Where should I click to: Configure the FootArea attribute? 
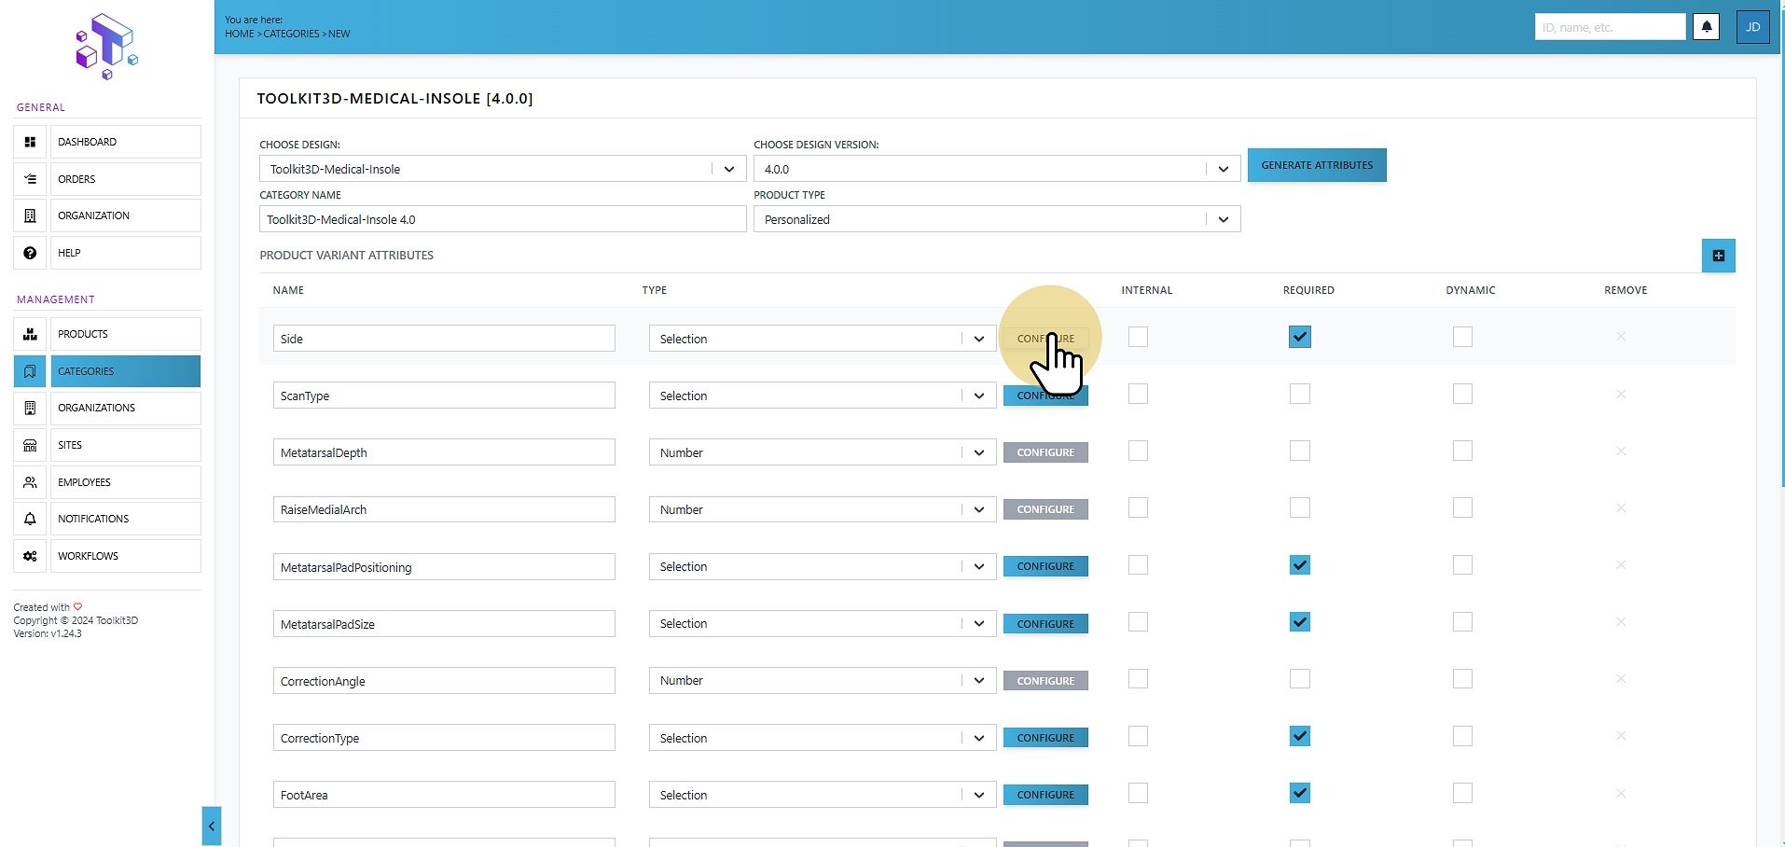(1045, 795)
